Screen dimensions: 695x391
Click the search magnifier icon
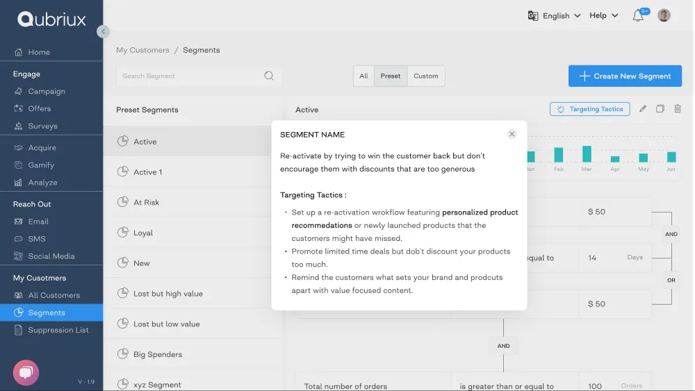pyautogui.click(x=269, y=76)
